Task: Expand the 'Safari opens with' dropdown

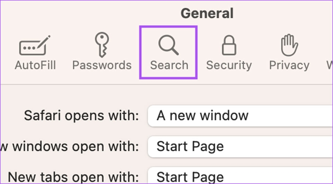Action: 240,116
